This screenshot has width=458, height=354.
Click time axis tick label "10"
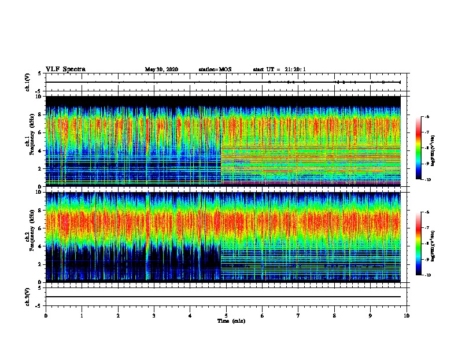(x=407, y=316)
